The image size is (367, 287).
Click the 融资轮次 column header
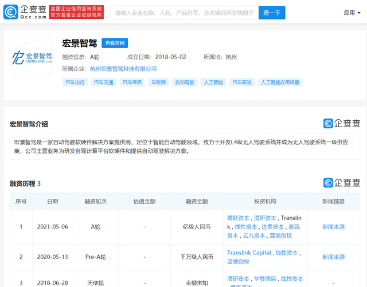pyautogui.click(x=96, y=202)
